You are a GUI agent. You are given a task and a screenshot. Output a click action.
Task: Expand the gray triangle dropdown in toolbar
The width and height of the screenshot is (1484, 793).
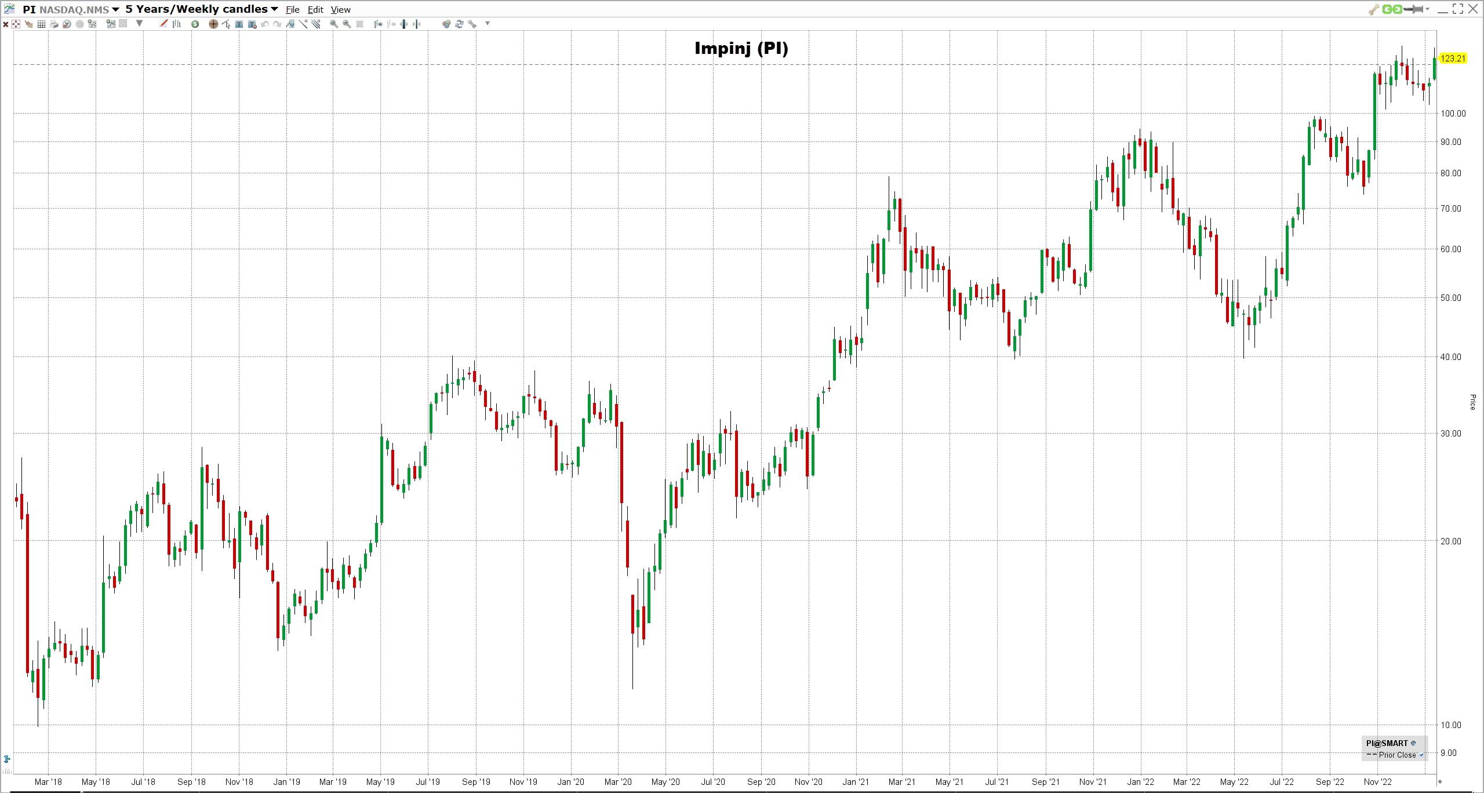point(139,23)
